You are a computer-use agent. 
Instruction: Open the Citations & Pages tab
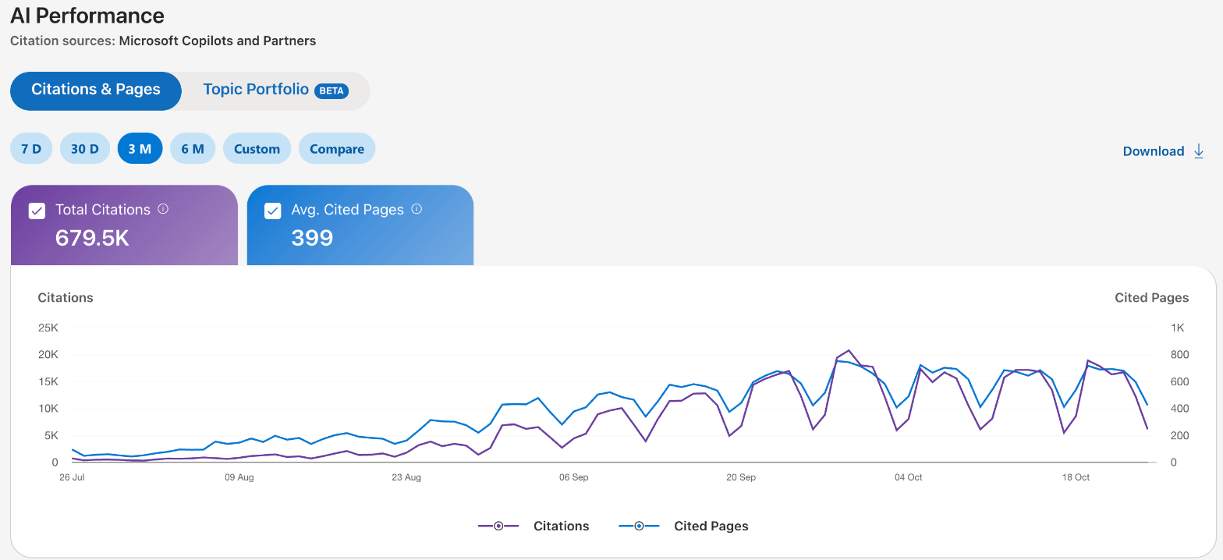[96, 90]
